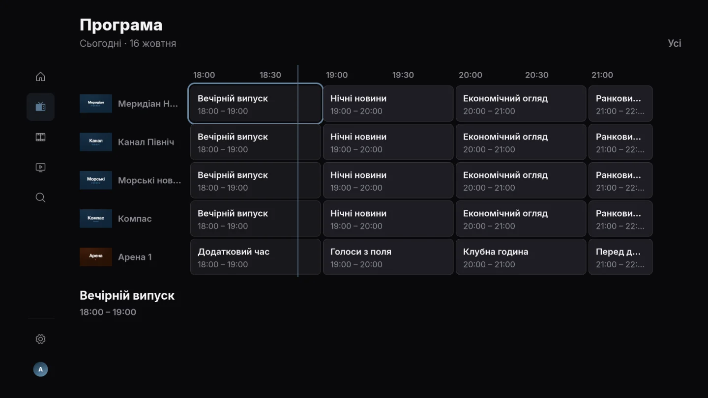Screen dimensions: 708x398
Task: Open Нічні новини on Морські новини channel
Action: coord(388,180)
